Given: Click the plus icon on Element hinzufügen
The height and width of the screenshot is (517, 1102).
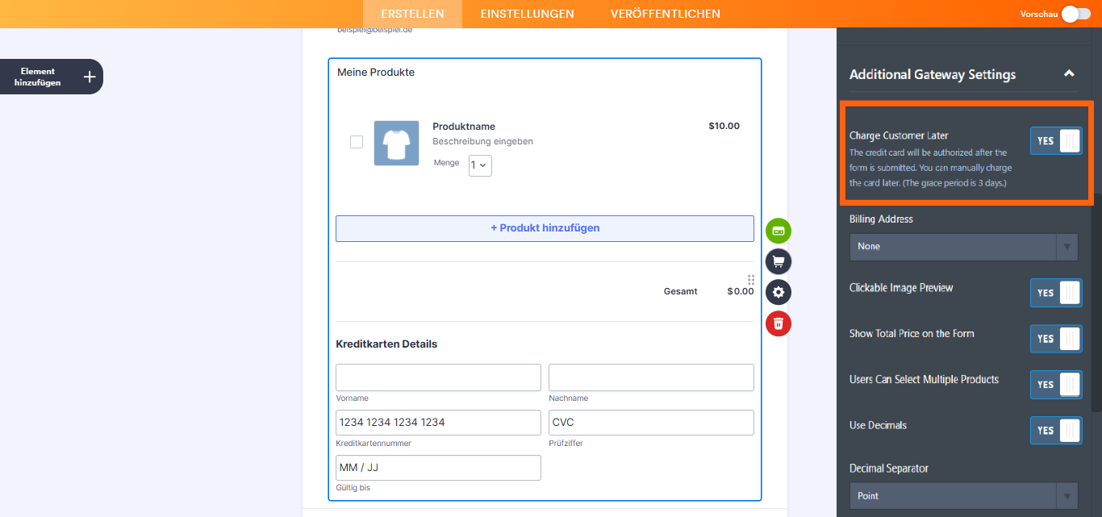Looking at the screenshot, I should click(90, 77).
